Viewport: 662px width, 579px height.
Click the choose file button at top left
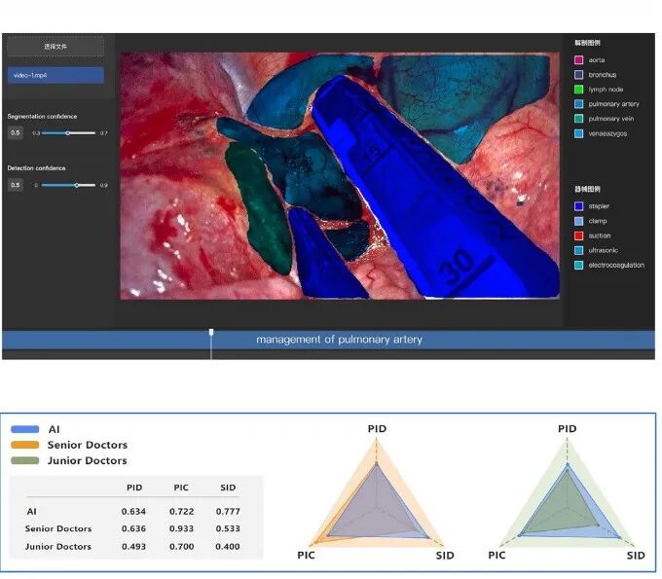click(x=55, y=47)
